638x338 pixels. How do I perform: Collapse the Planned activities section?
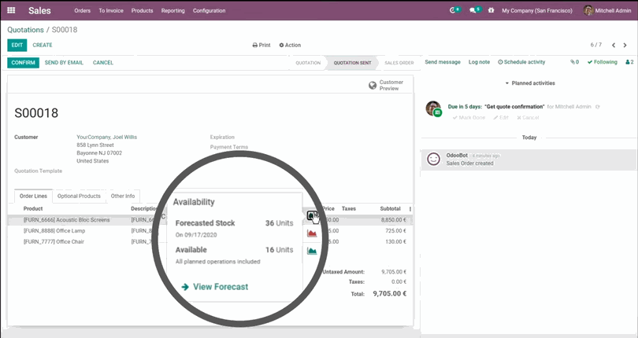[530, 83]
